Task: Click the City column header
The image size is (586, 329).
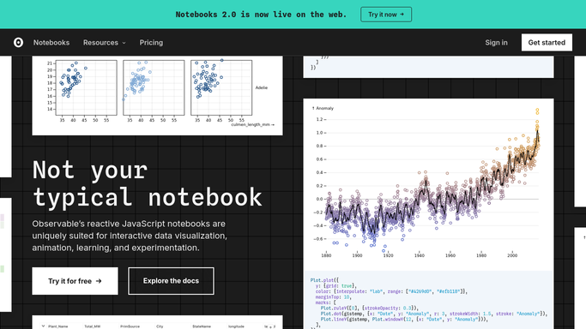Action: pos(160,326)
